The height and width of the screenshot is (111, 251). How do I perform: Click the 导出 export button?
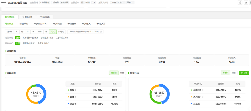(x=244, y=73)
